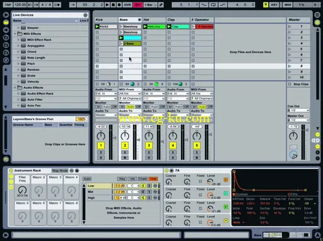This screenshot has width=323, height=241.
Task: Expand the Simpler device entry
Action: coord(18,28)
